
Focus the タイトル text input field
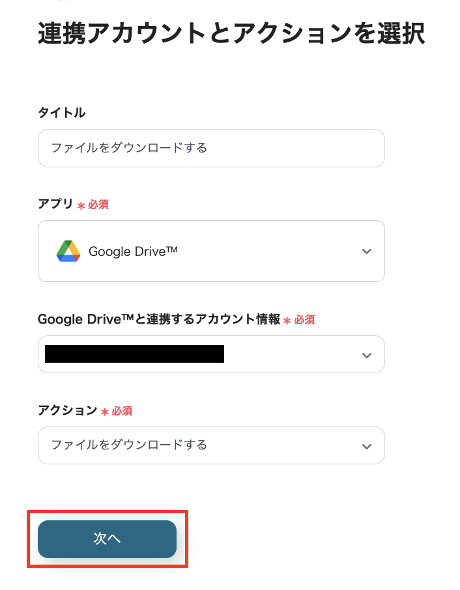tap(211, 148)
